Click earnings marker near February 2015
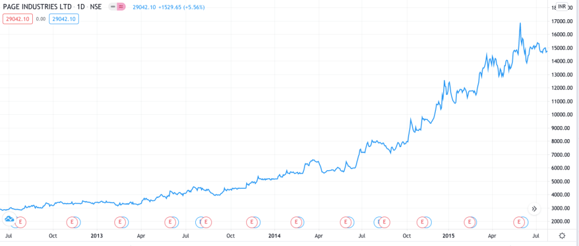The height and width of the screenshot is (246, 579). click(469, 222)
